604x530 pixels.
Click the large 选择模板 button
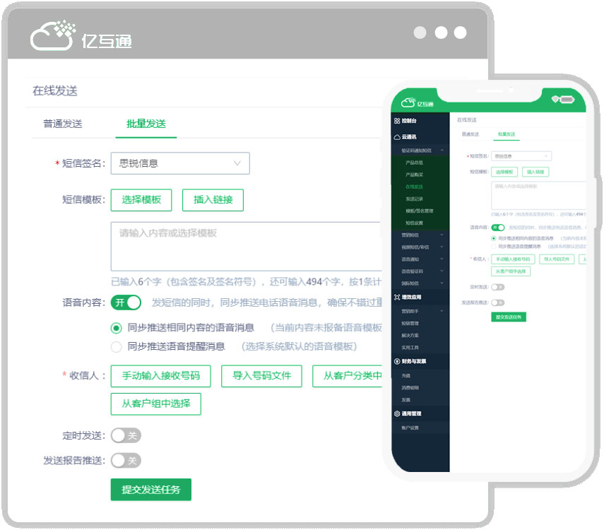coord(141,200)
